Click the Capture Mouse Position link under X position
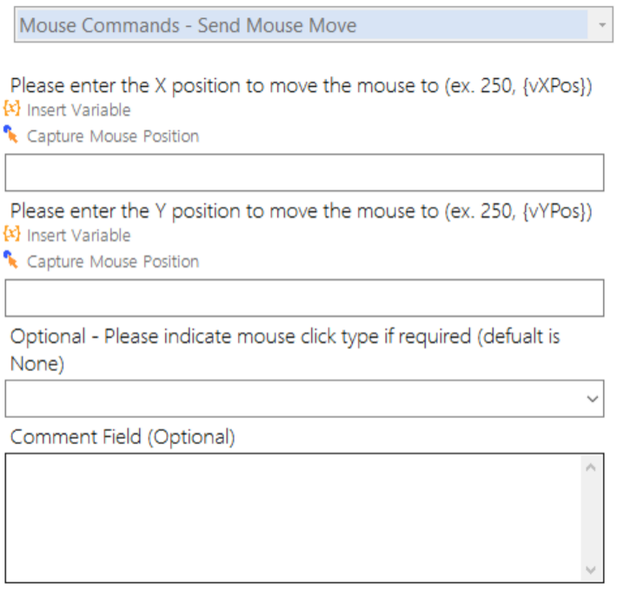The width and height of the screenshot is (617, 589). coord(113,136)
